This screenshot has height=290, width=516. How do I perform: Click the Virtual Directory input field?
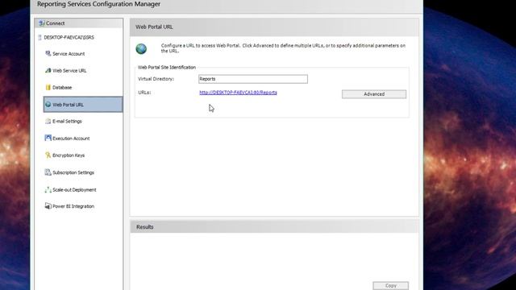click(x=253, y=79)
